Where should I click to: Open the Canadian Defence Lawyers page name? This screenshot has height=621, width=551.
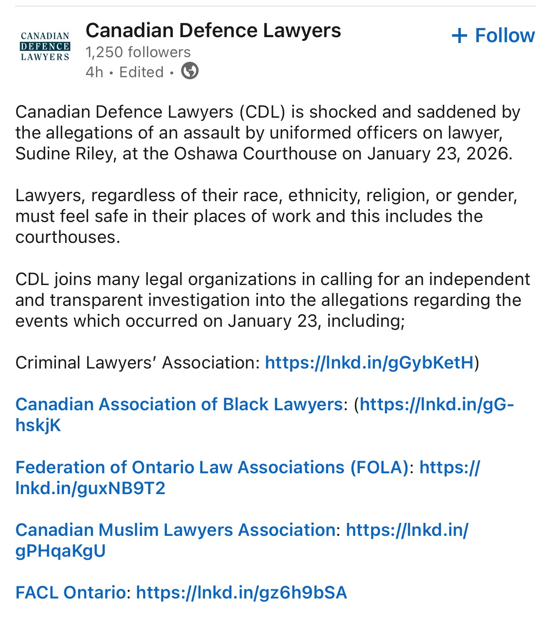[x=213, y=30]
